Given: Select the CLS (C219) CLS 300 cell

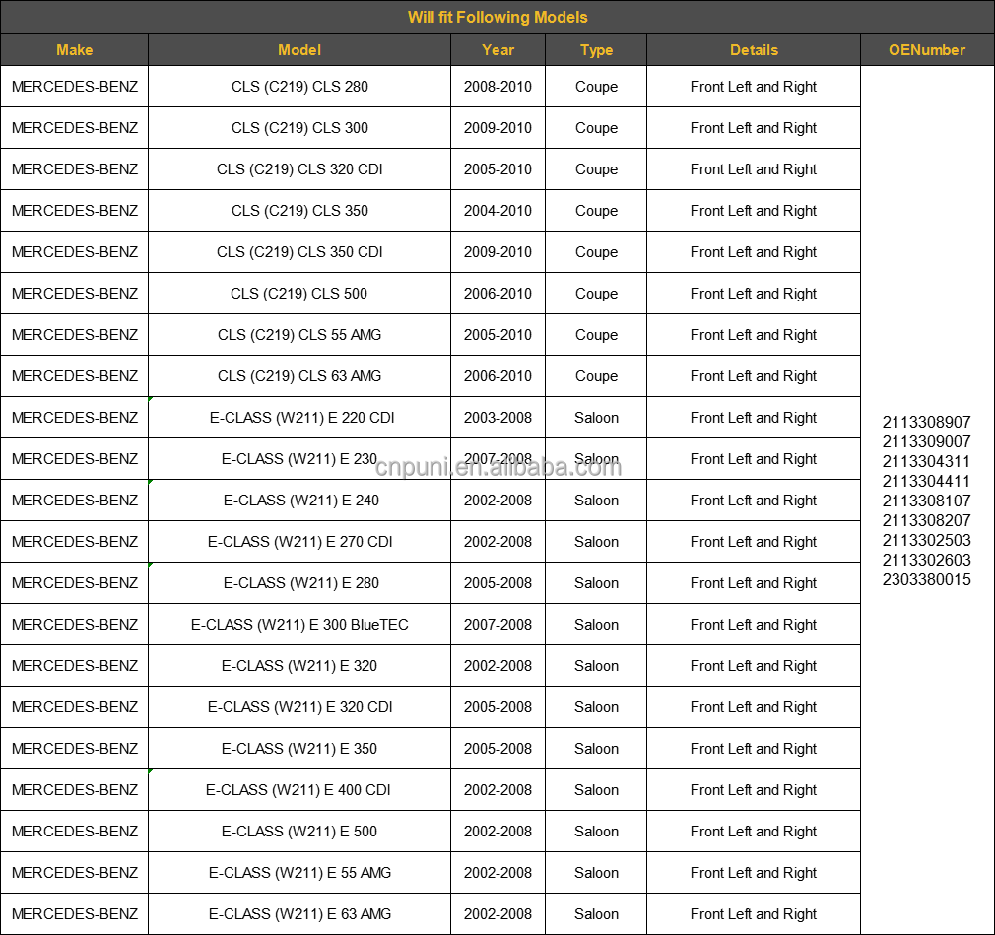Looking at the screenshot, I should coord(299,127).
